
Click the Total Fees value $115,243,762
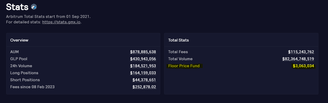click(301, 52)
